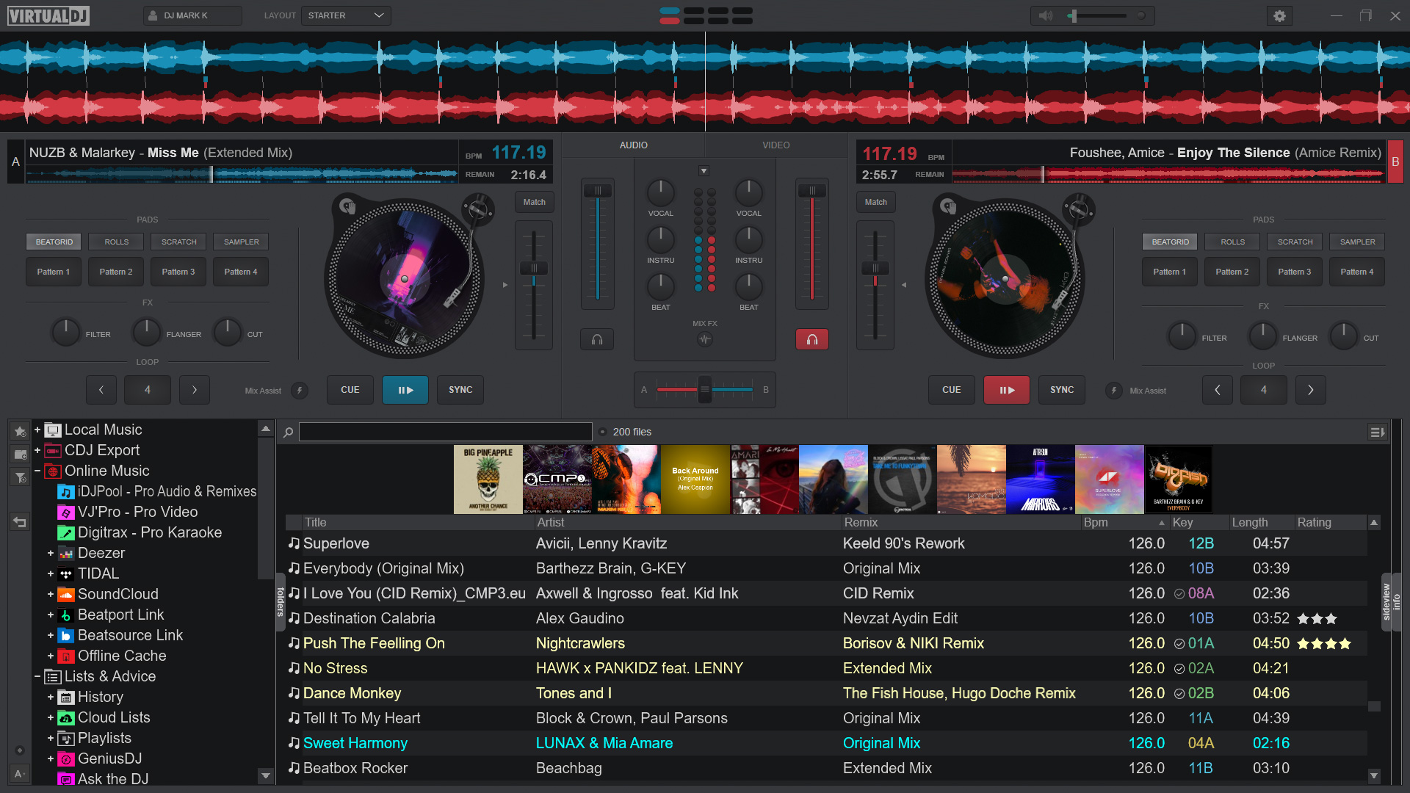This screenshot has height=793, width=1410.
Task: Toggle the CUE button on left deck
Action: pyautogui.click(x=350, y=388)
